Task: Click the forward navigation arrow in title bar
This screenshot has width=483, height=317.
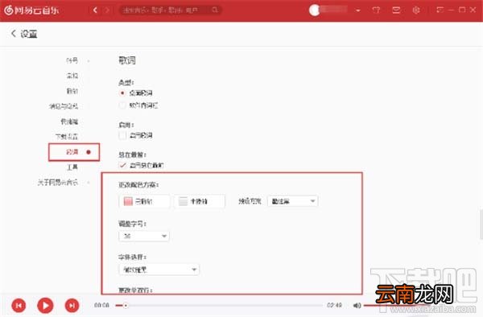Action: (x=107, y=10)
